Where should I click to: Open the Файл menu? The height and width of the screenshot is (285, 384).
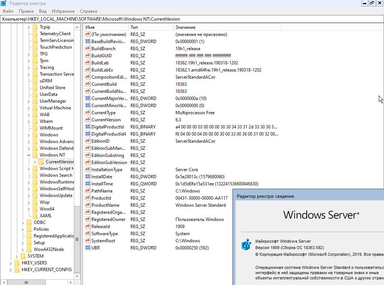coord(8,11)
